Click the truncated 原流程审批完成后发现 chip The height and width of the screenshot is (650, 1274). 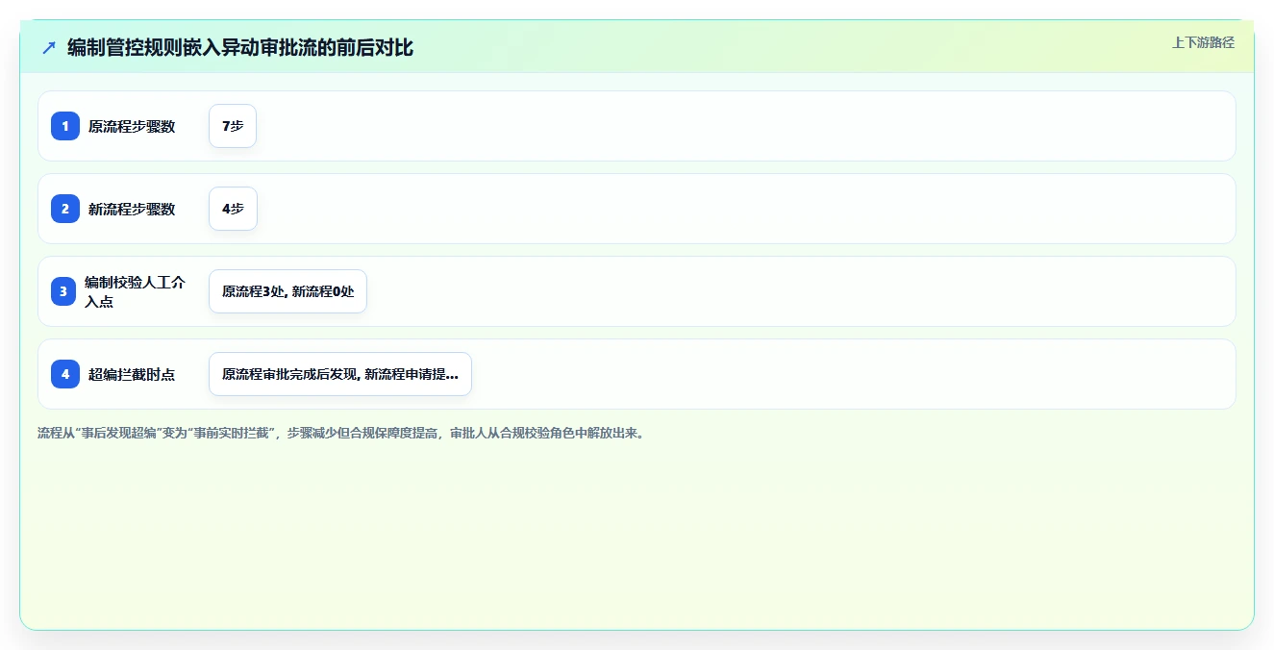[x=340, y=374]
